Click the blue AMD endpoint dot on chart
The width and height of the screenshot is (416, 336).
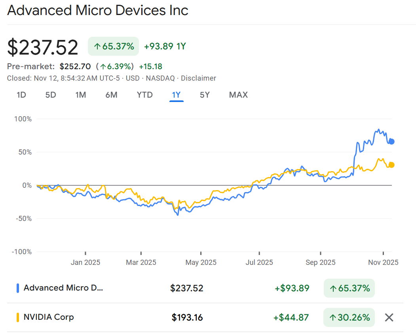click(391, 142)
